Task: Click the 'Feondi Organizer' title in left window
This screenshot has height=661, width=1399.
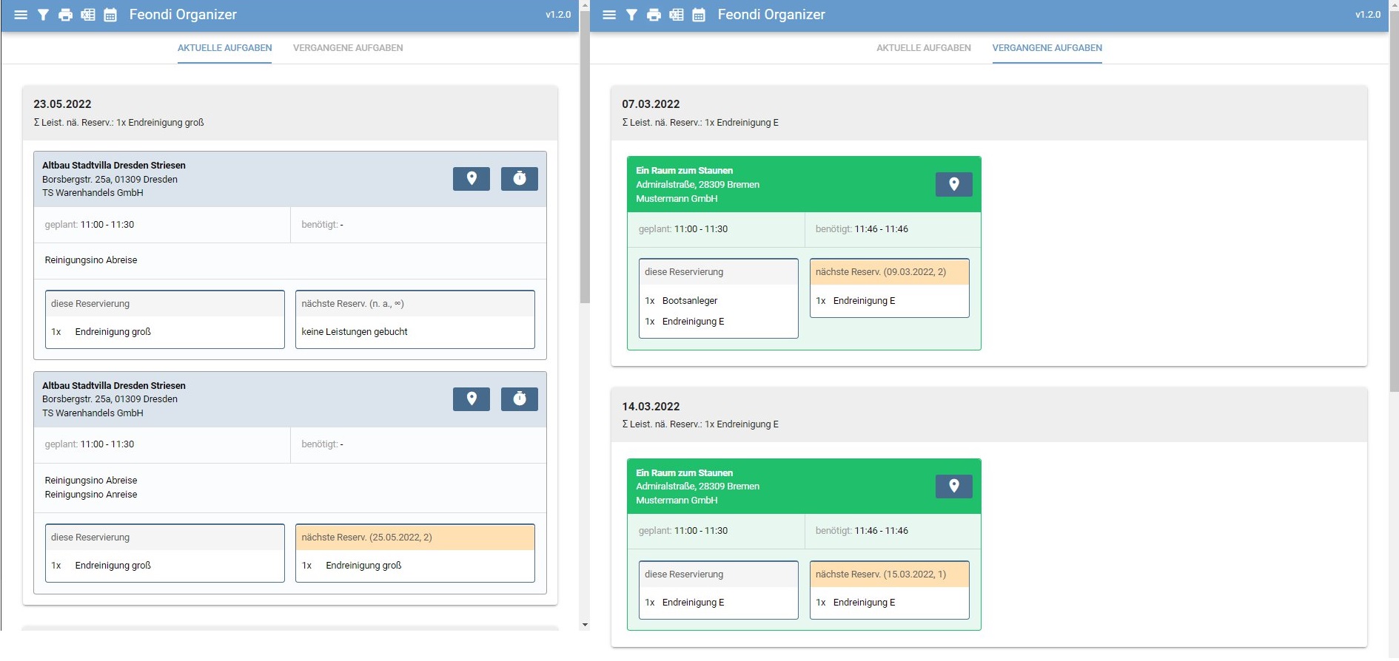Action: click(183, 15)
